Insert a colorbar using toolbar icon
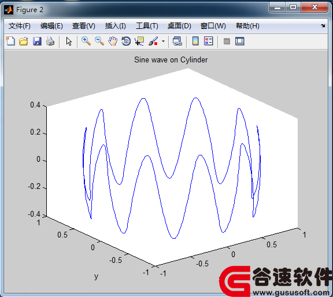Image resolution: width=333 pixels, height=297 pixels. (x=195, y=41)
